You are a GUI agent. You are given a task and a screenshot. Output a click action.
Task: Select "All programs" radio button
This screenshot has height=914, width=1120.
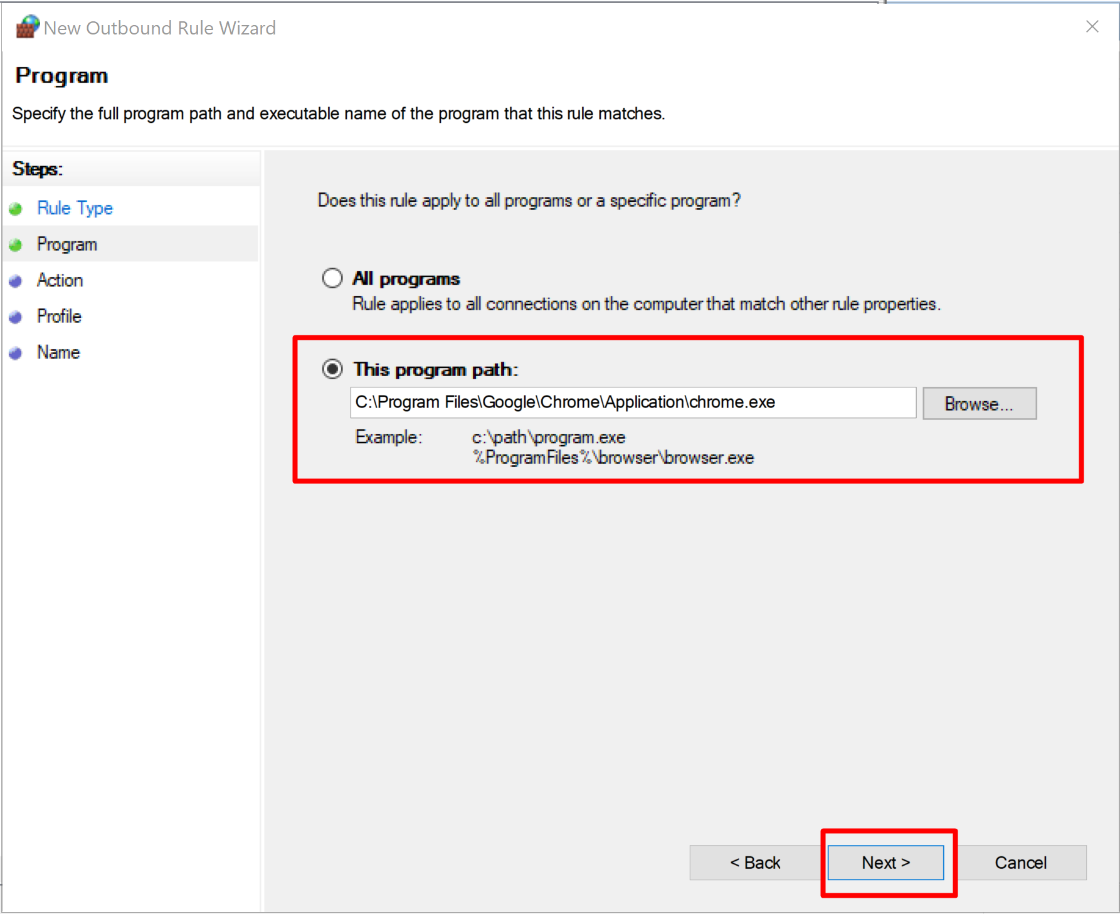332,278
